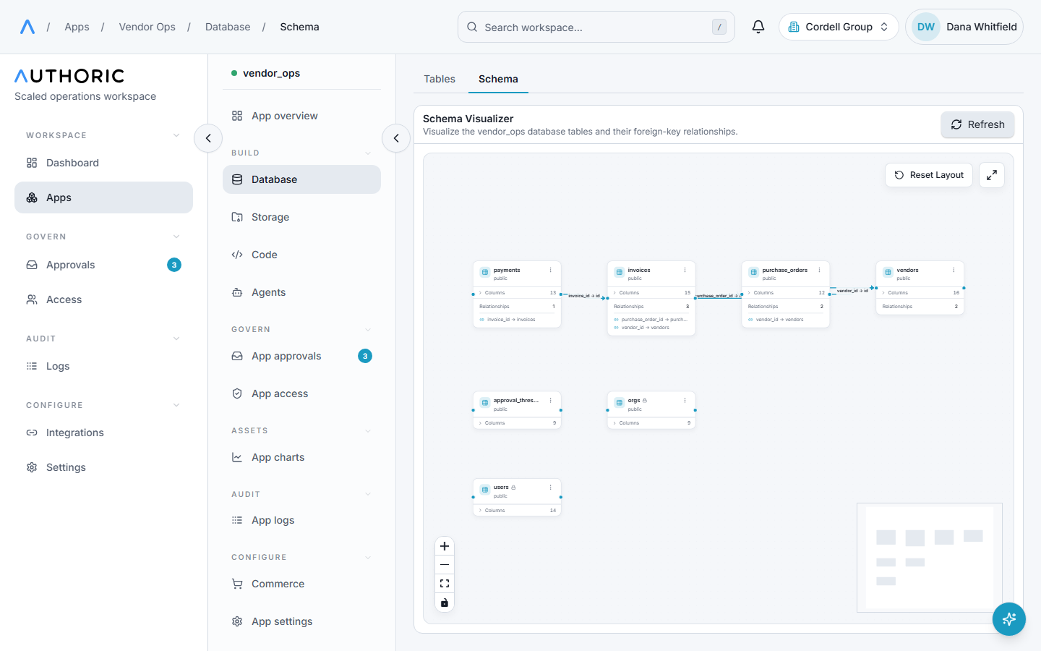Collapse the main workspace sidebar
The width and height of the screenshot is (1041, 651).
208,138
